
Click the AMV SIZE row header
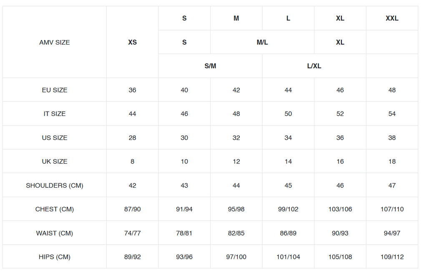tap(55, 42)
